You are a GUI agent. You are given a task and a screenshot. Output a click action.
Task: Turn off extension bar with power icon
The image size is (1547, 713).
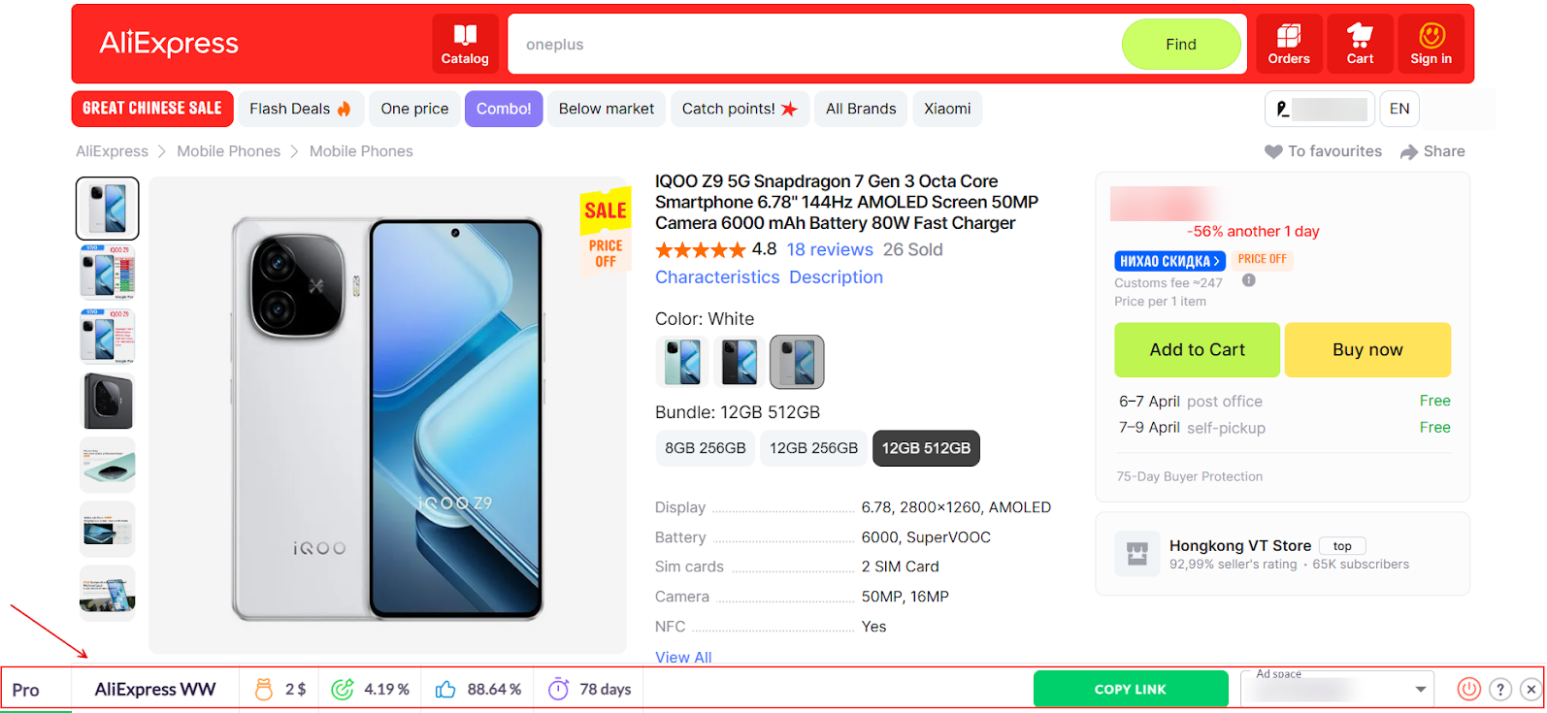pos(1469,689)
